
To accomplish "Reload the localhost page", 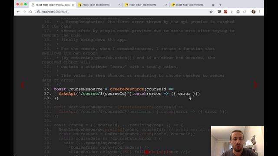I will pos(31,12).
